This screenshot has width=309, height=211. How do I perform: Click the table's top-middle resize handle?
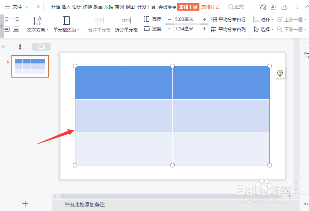[172, 66]
